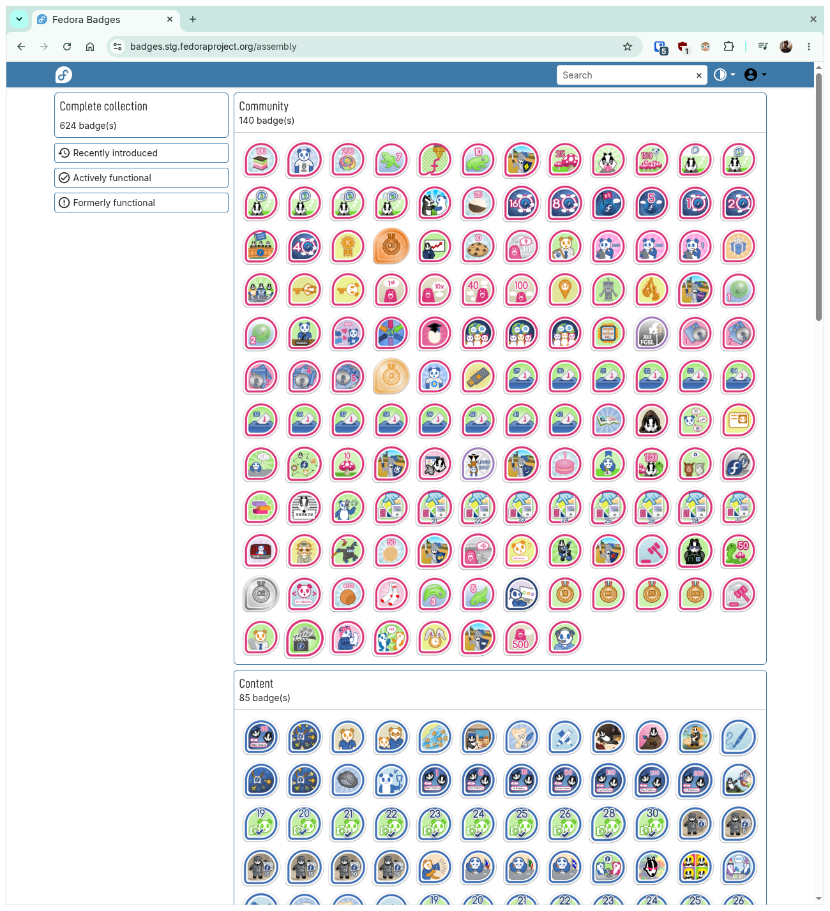Open the Content camera badge numbered 30
The height and width of the screenshot is (911, 830).
[x=652, y=824]
